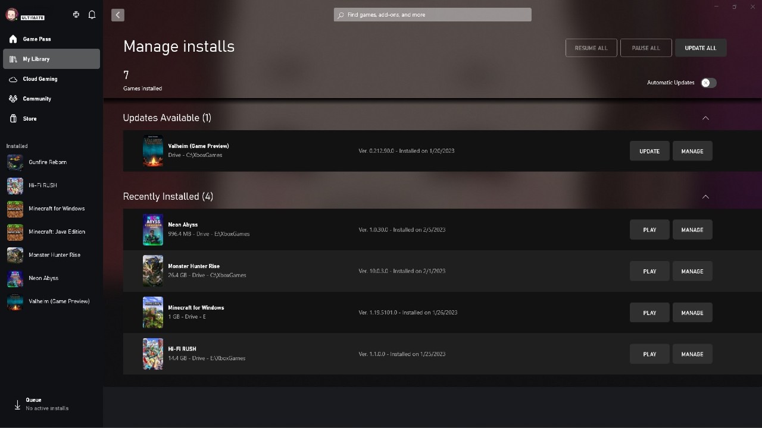Open Gunfire Reborn from the installed sidebar

(x=48, y=162)
